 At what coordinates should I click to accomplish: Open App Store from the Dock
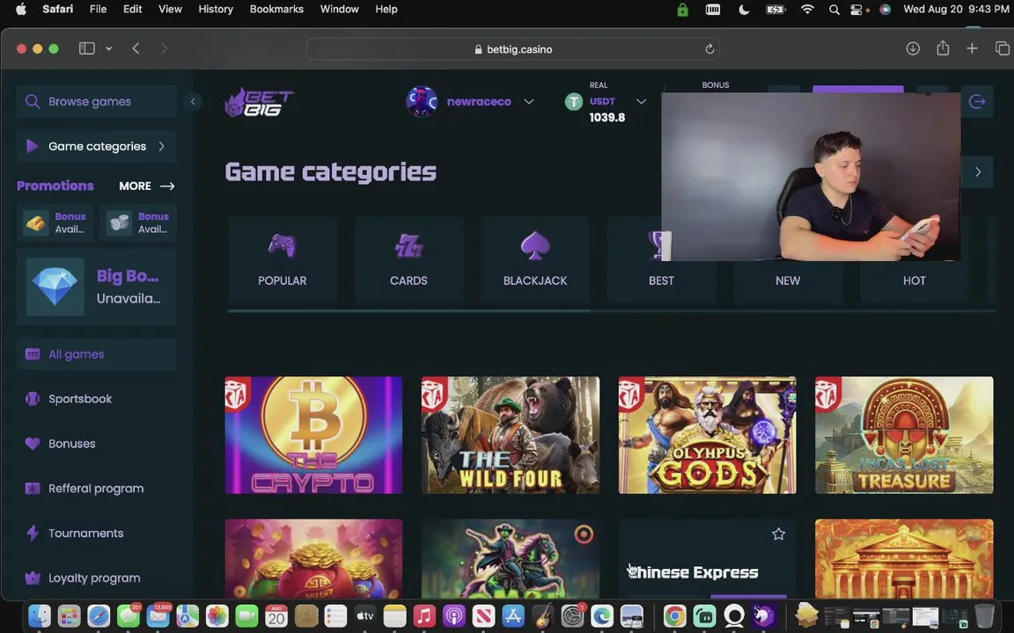pos(513,616)
